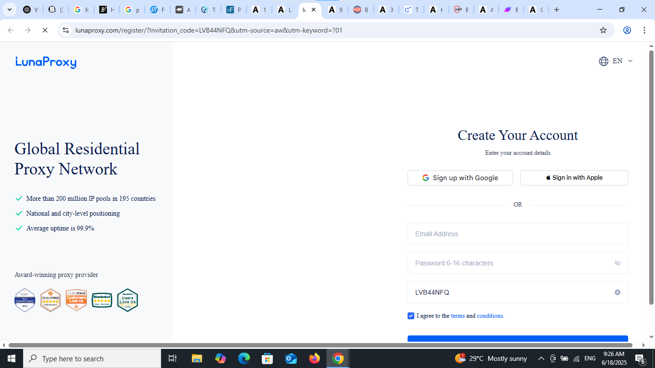
Task: Click SourceForge User Reviews badge
Action: [x=50, y=300]
